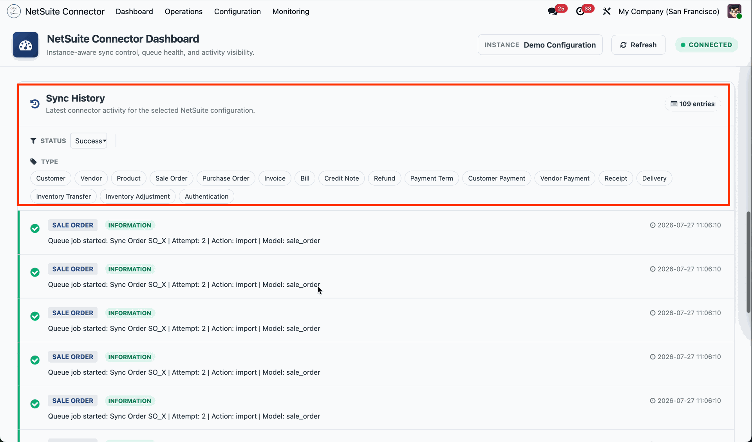Open the Configuration menu

click(237, 11)
